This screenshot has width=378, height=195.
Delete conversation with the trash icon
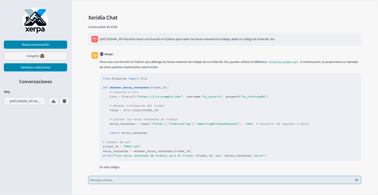[x=64, y=101]
